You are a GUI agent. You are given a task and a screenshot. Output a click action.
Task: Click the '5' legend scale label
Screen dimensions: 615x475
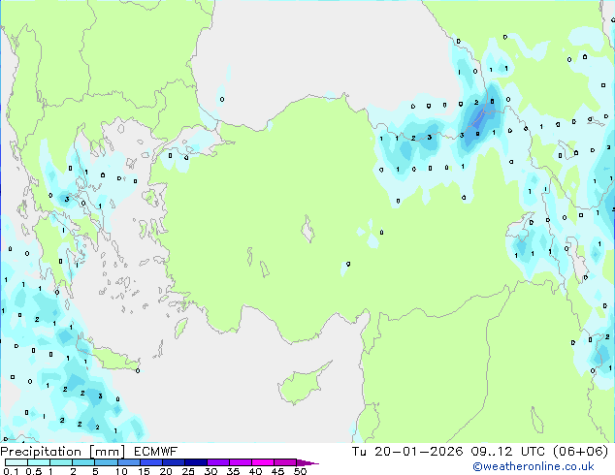(x=95, y=471)
